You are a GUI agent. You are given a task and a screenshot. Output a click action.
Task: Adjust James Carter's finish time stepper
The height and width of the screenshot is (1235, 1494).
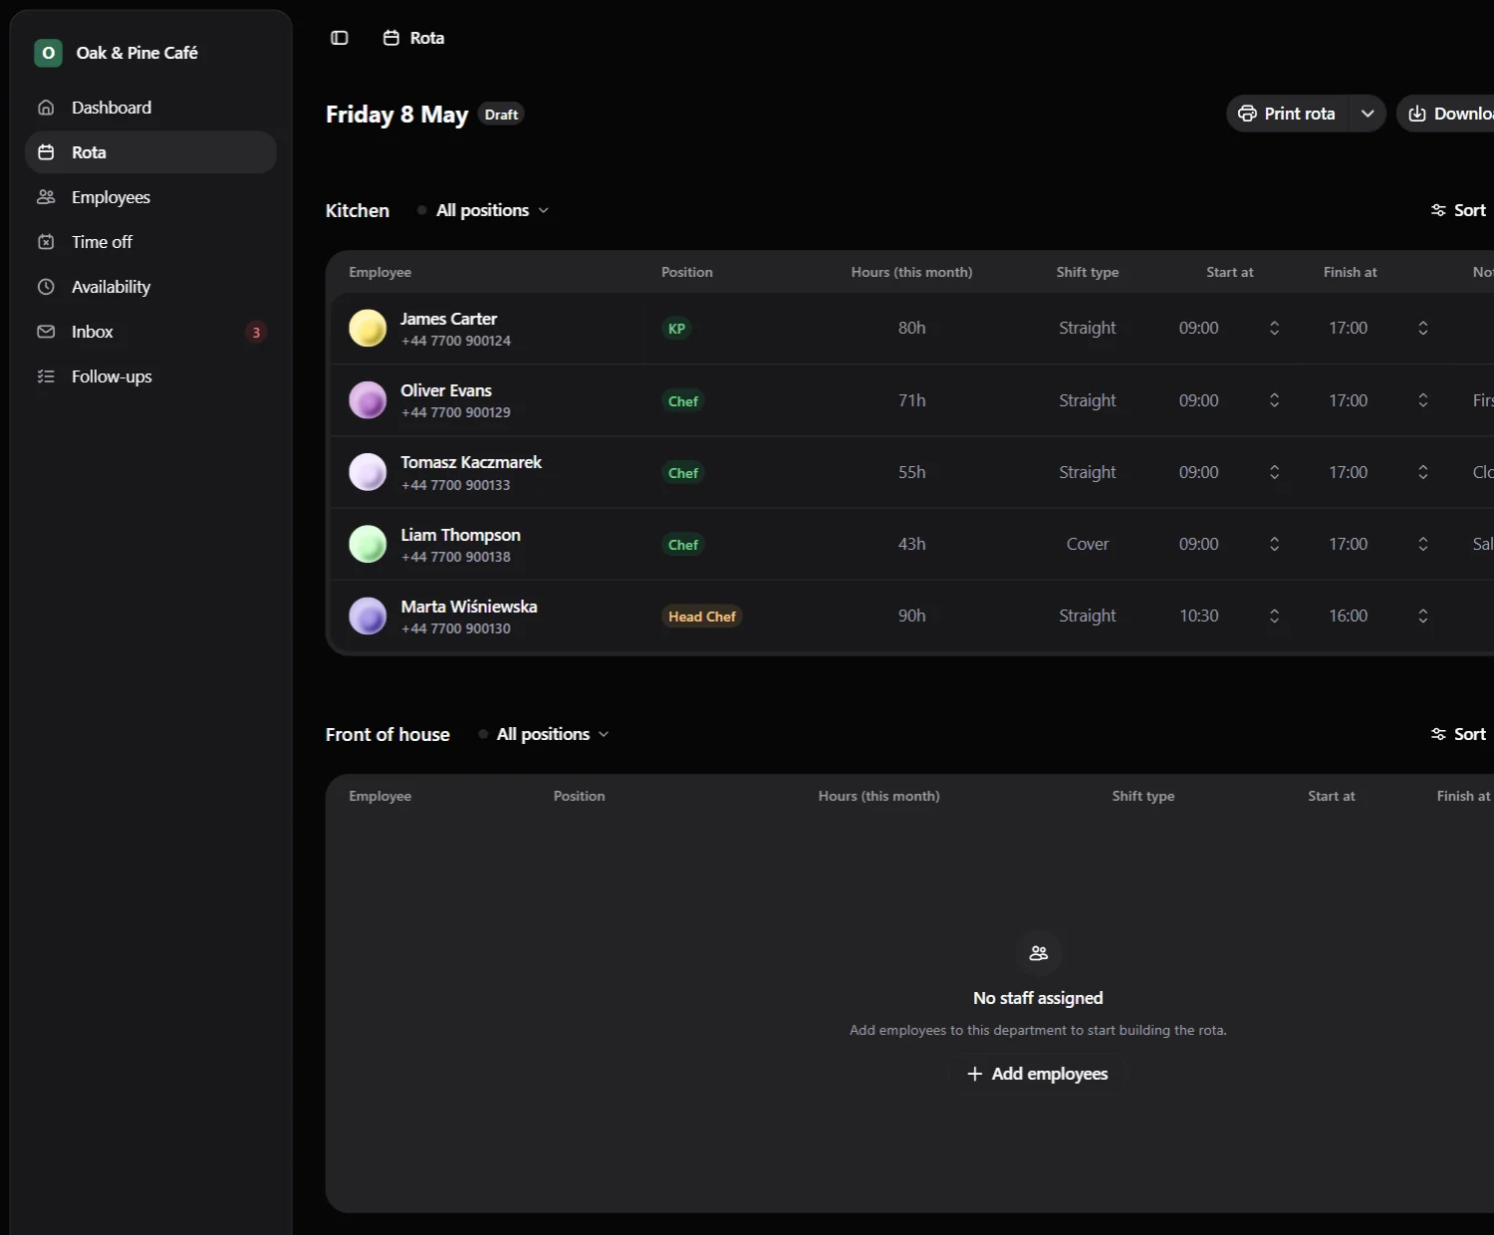(x=1423, y=328)
